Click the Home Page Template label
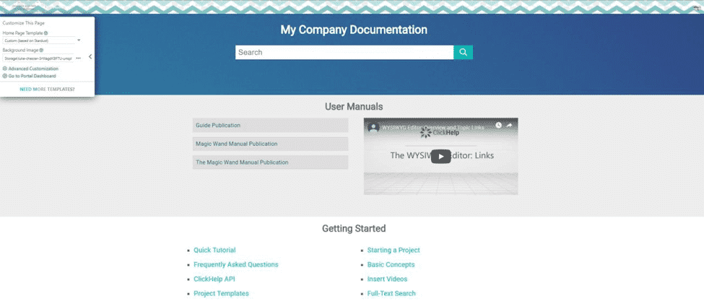Viewport: 704px width, 304px height. tap(22, 33)
